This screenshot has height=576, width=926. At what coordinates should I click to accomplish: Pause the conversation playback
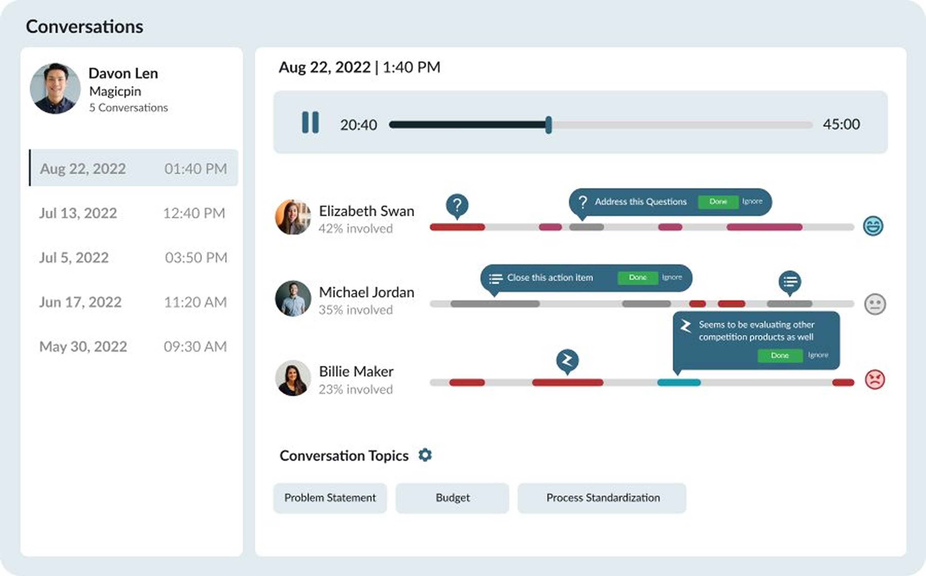[310, 122]
